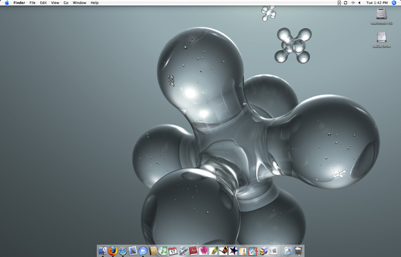401x257 pixels.
Task: Click the Spotlight search icon
Action: coord(394,3)
